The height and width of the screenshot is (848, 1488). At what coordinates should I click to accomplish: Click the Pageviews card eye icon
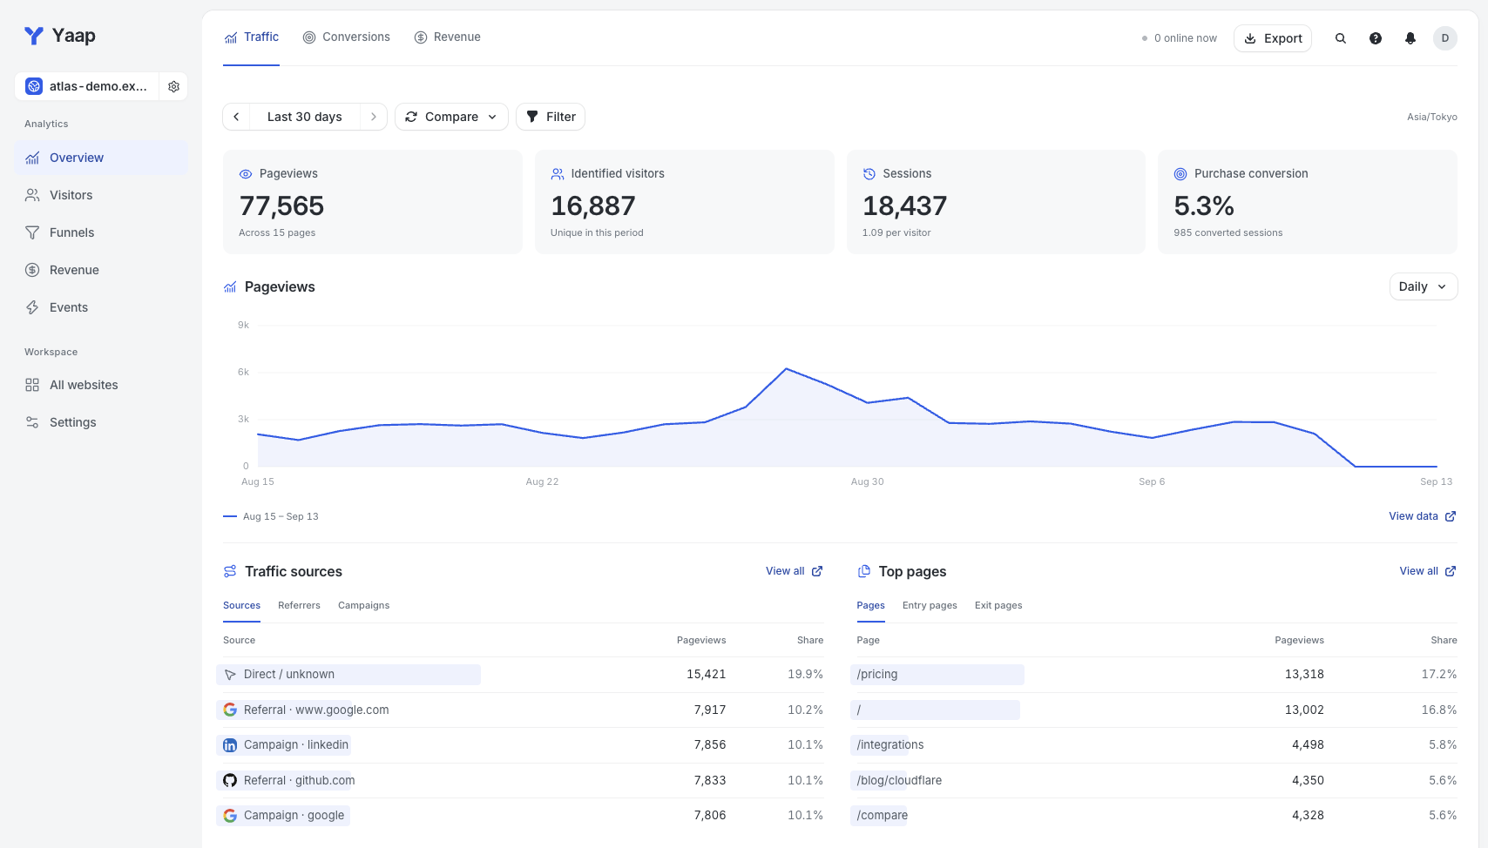tap(246, 174)
